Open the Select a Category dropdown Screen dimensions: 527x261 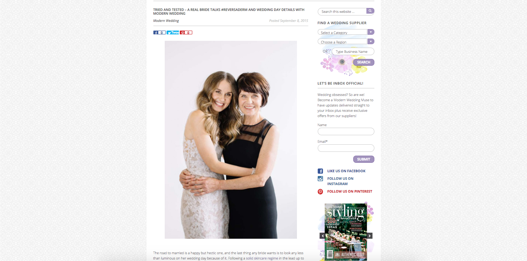[346, 32]
